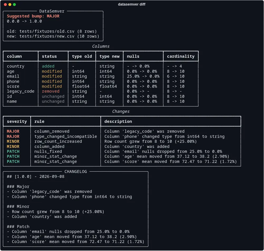Click the 'legacy_code' column name cell
This screenshot has height=251, width=264.
click(x=21, y=92)
